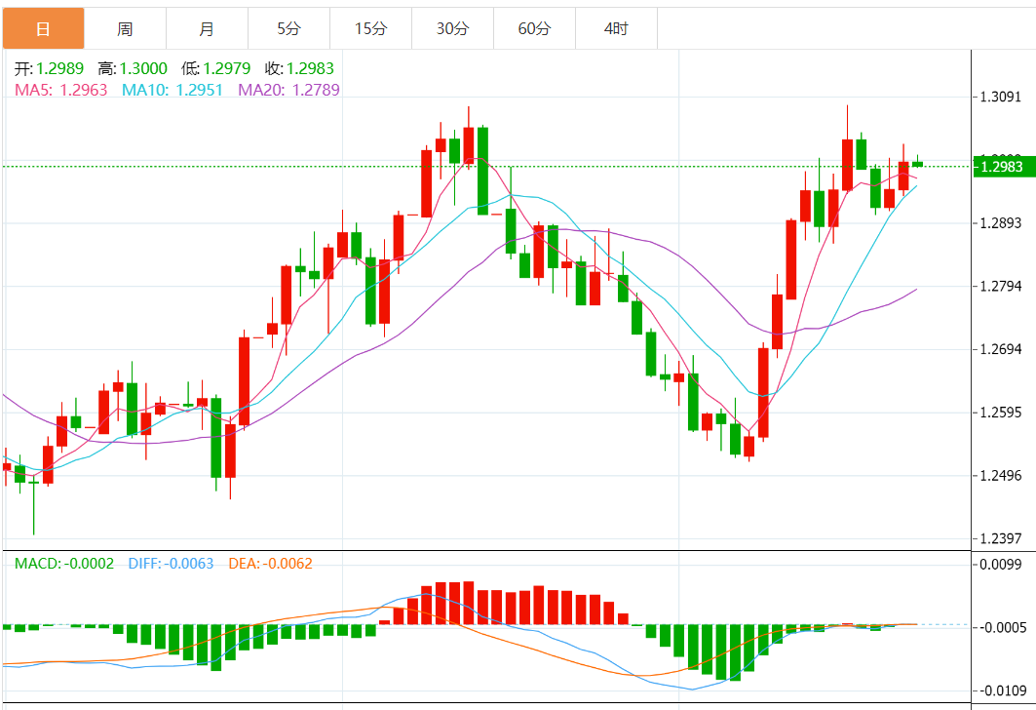The image size is (1036, 710).
Task: Click the 1.2397 price axis label
Action: (x=1000, y=538)
